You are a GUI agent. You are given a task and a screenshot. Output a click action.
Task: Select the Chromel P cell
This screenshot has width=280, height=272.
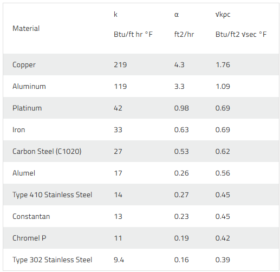coord(29,238)
